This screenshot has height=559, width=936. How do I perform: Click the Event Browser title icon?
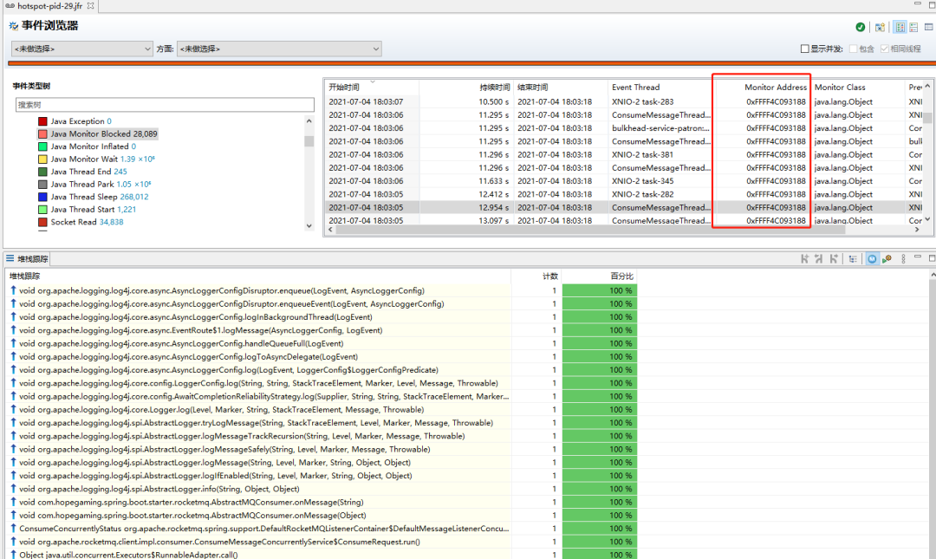coord(13,26)
